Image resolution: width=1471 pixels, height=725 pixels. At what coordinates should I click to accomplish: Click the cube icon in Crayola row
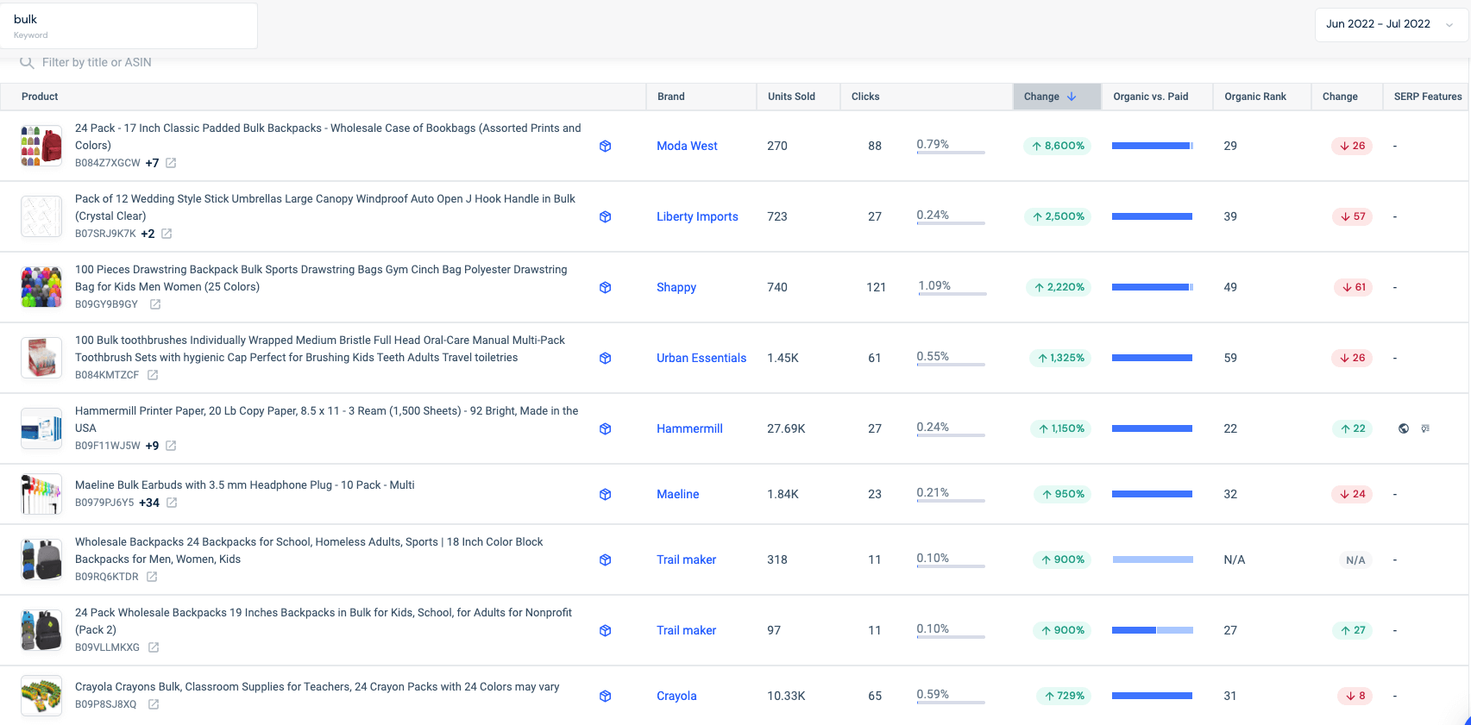point(605,696)
